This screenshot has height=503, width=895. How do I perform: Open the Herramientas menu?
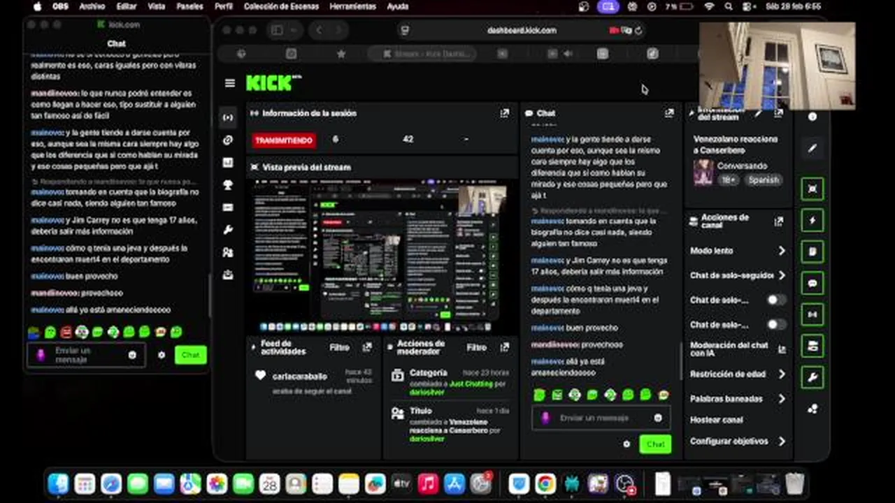(x=352, y=6)
